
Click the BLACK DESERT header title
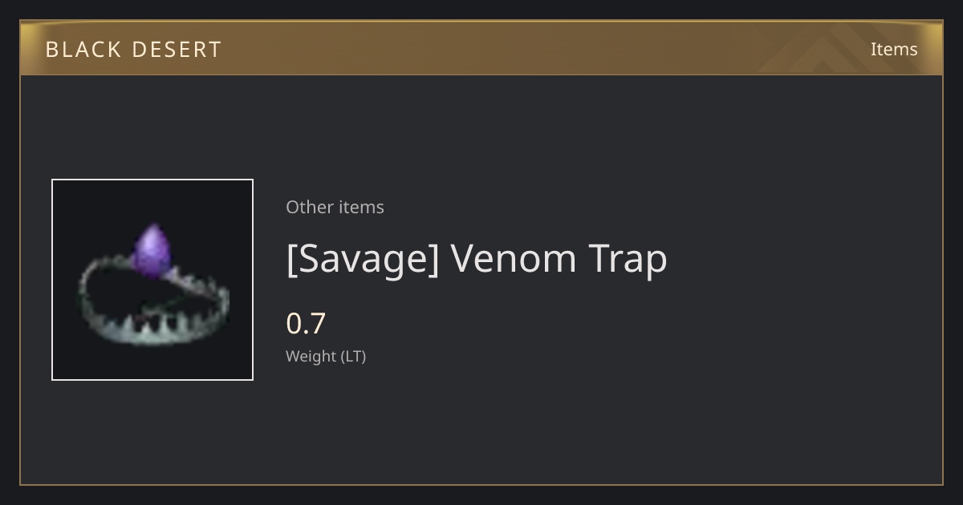pos(133,50)
